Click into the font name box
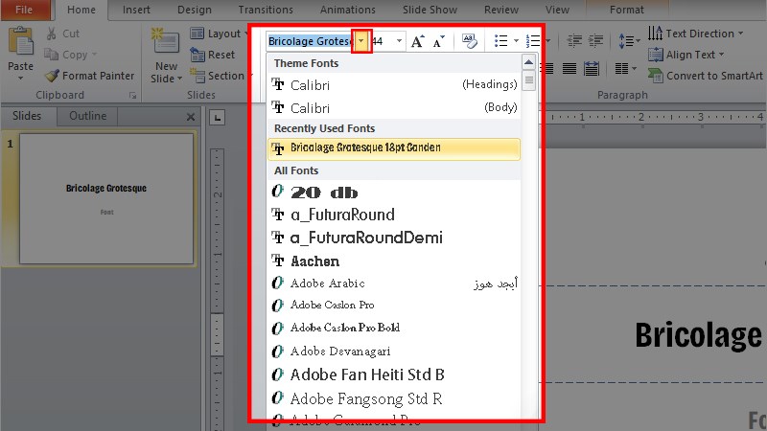The height and width of the screenshot is (431, 767). 310,41
